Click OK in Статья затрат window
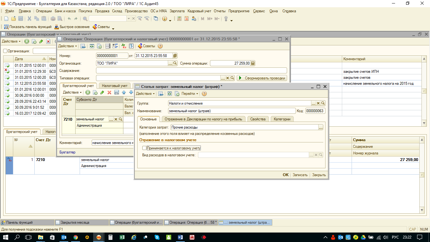 click(x=286, y=175)
